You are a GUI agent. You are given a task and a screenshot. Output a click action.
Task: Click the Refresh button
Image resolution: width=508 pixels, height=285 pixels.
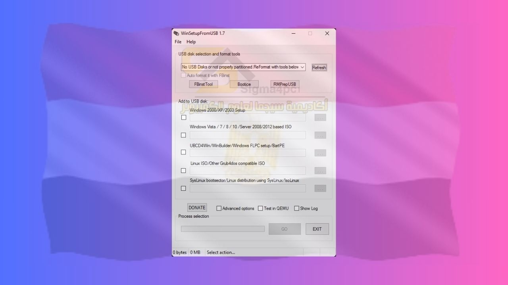tap(319, 68)
